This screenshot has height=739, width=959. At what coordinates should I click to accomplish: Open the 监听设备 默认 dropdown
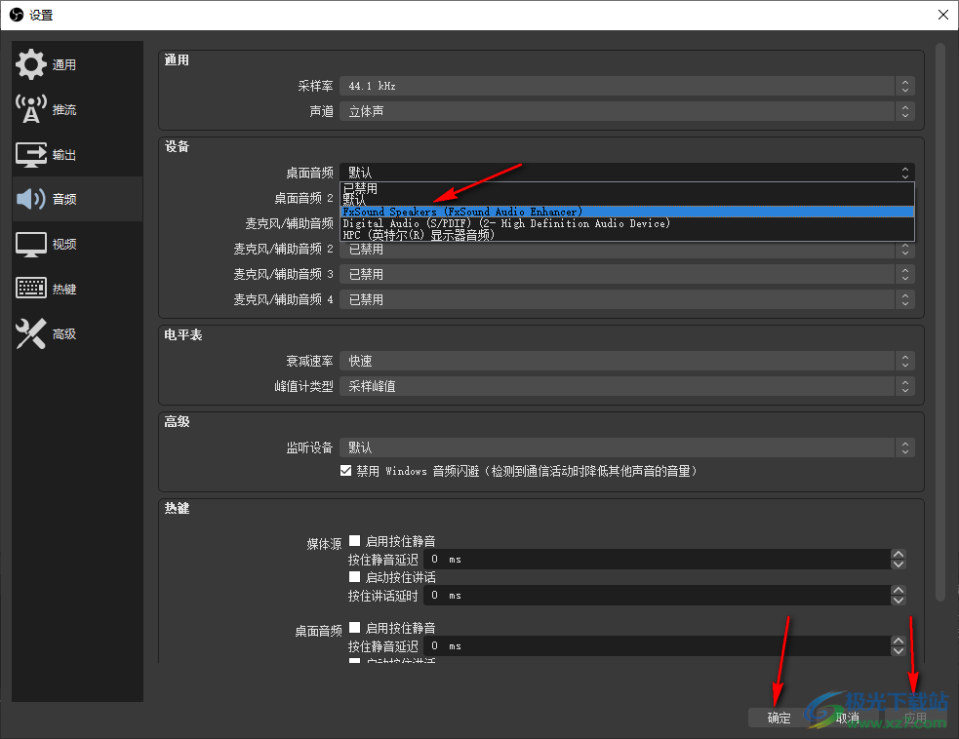pyautogui.click(x=627, y=447)
